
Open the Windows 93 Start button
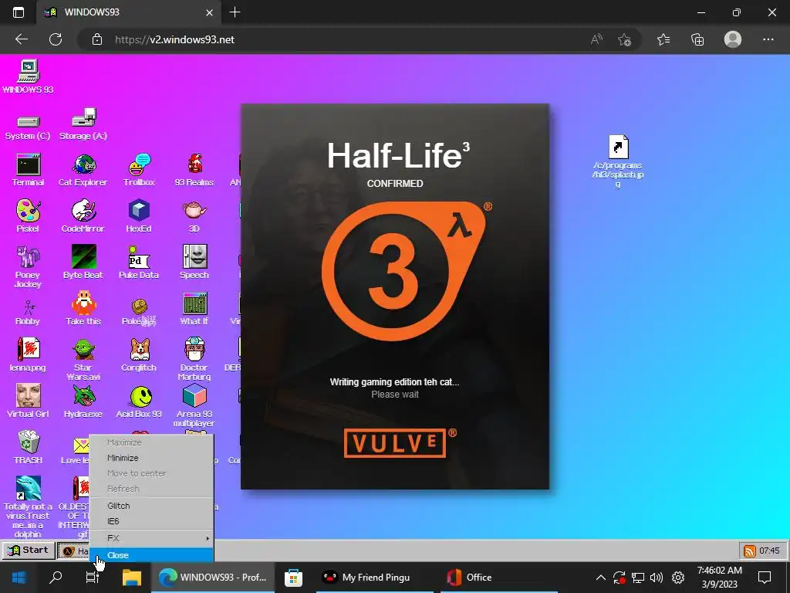(29, 551)
